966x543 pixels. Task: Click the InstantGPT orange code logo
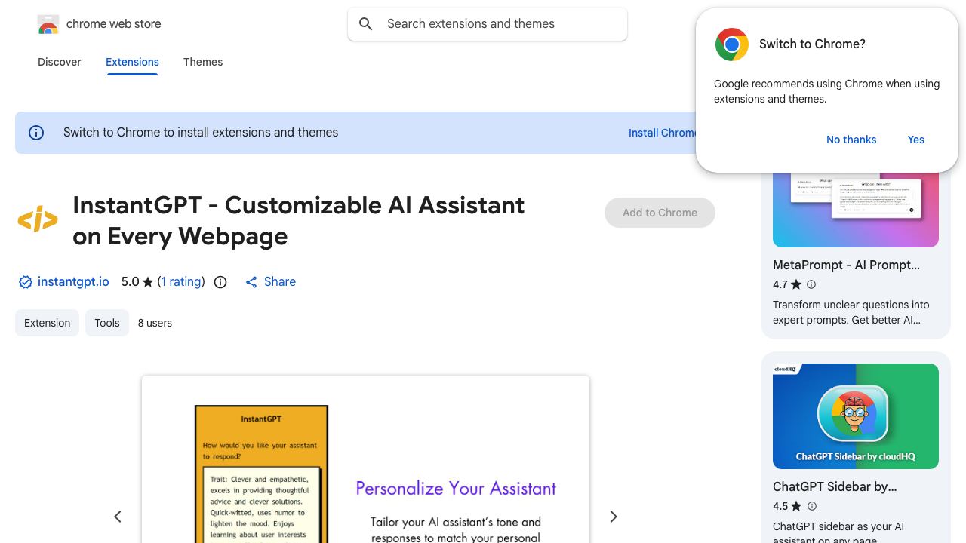pyautogui.click(x=38, y=220)
